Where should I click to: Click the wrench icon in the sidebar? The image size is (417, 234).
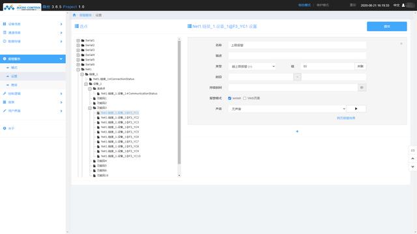tap(5, 94)
